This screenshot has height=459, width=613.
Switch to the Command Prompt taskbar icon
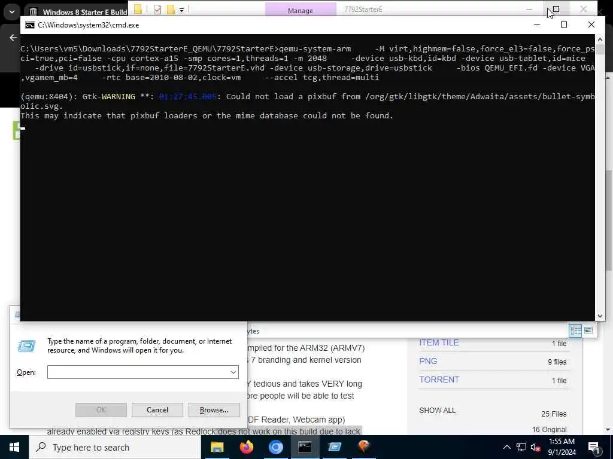point(305,447)
